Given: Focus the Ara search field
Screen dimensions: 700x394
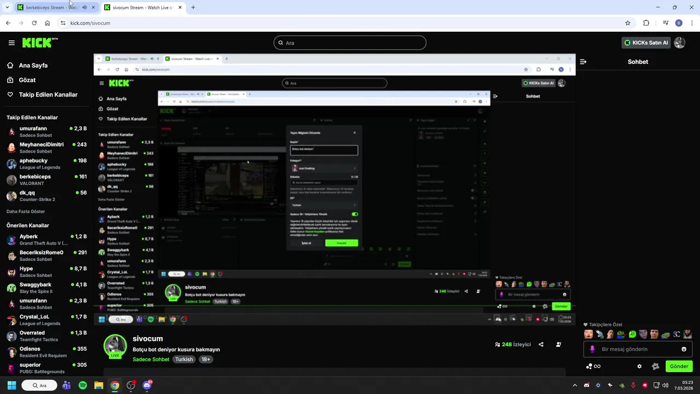Looking at the screenshot, I should [350, 43].
